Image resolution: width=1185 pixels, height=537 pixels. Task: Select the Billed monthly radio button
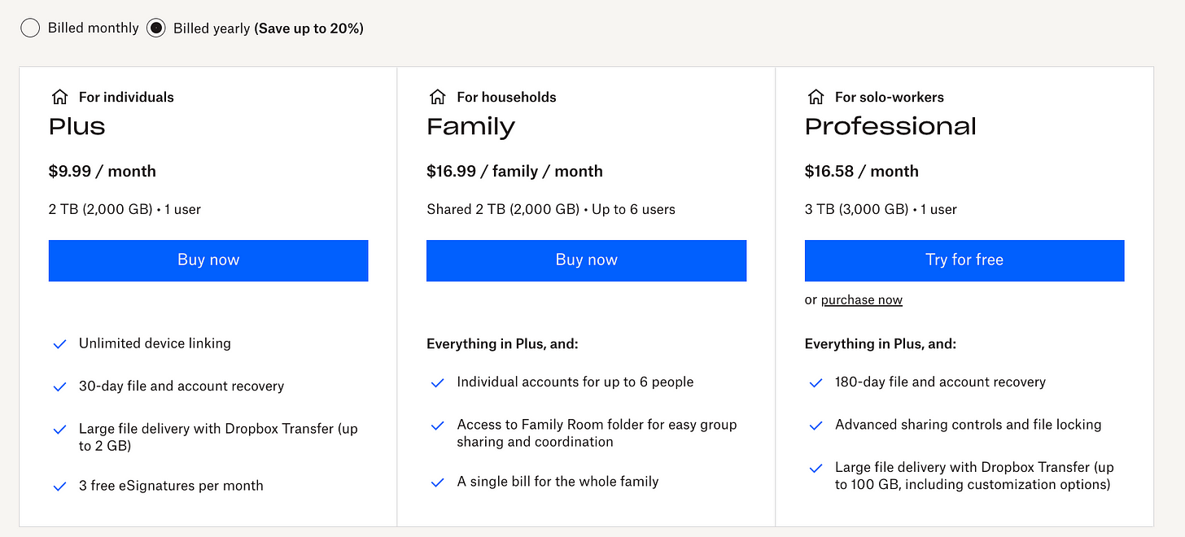click(30, 28)
